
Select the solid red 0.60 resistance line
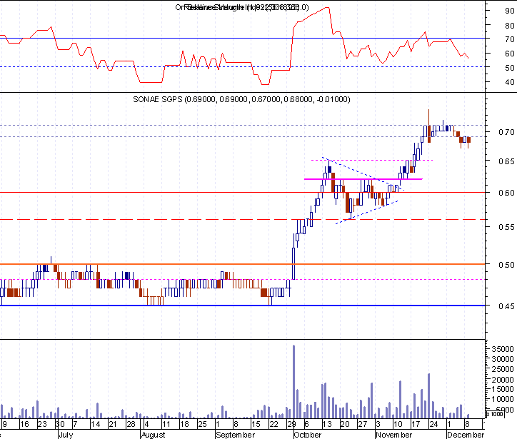coord(242,192)
